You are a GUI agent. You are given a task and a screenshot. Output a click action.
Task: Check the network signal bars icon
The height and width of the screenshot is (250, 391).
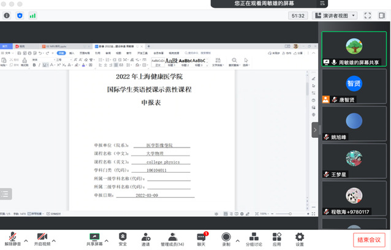click(33, 15)
